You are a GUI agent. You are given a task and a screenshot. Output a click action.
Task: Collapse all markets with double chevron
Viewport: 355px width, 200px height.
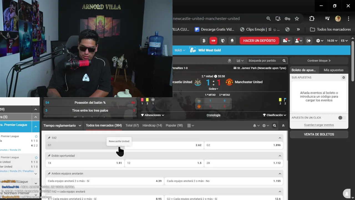pos(283,126)
